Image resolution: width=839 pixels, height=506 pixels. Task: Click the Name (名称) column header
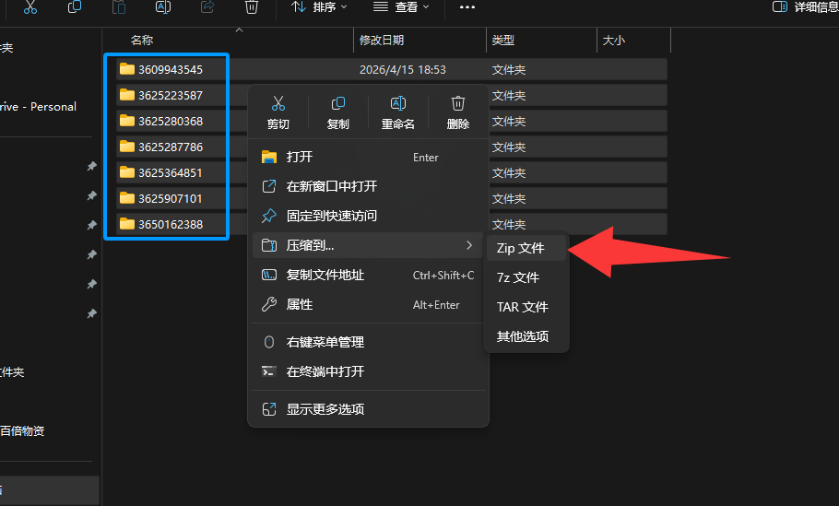pyautogui.click(x=142, y=41)
